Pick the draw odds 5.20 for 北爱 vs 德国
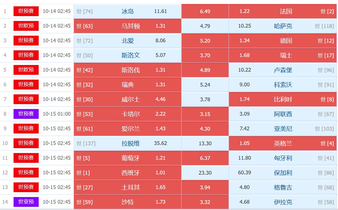This screenshot has height=210, width=338. pyautogui.click(x=205, y=41)
